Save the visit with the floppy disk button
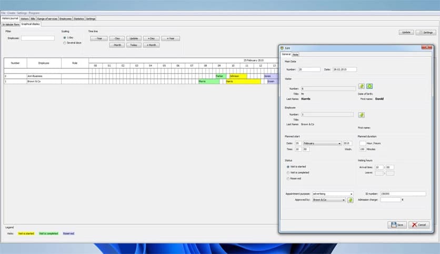The image size is (440, 254). (397, 225)
